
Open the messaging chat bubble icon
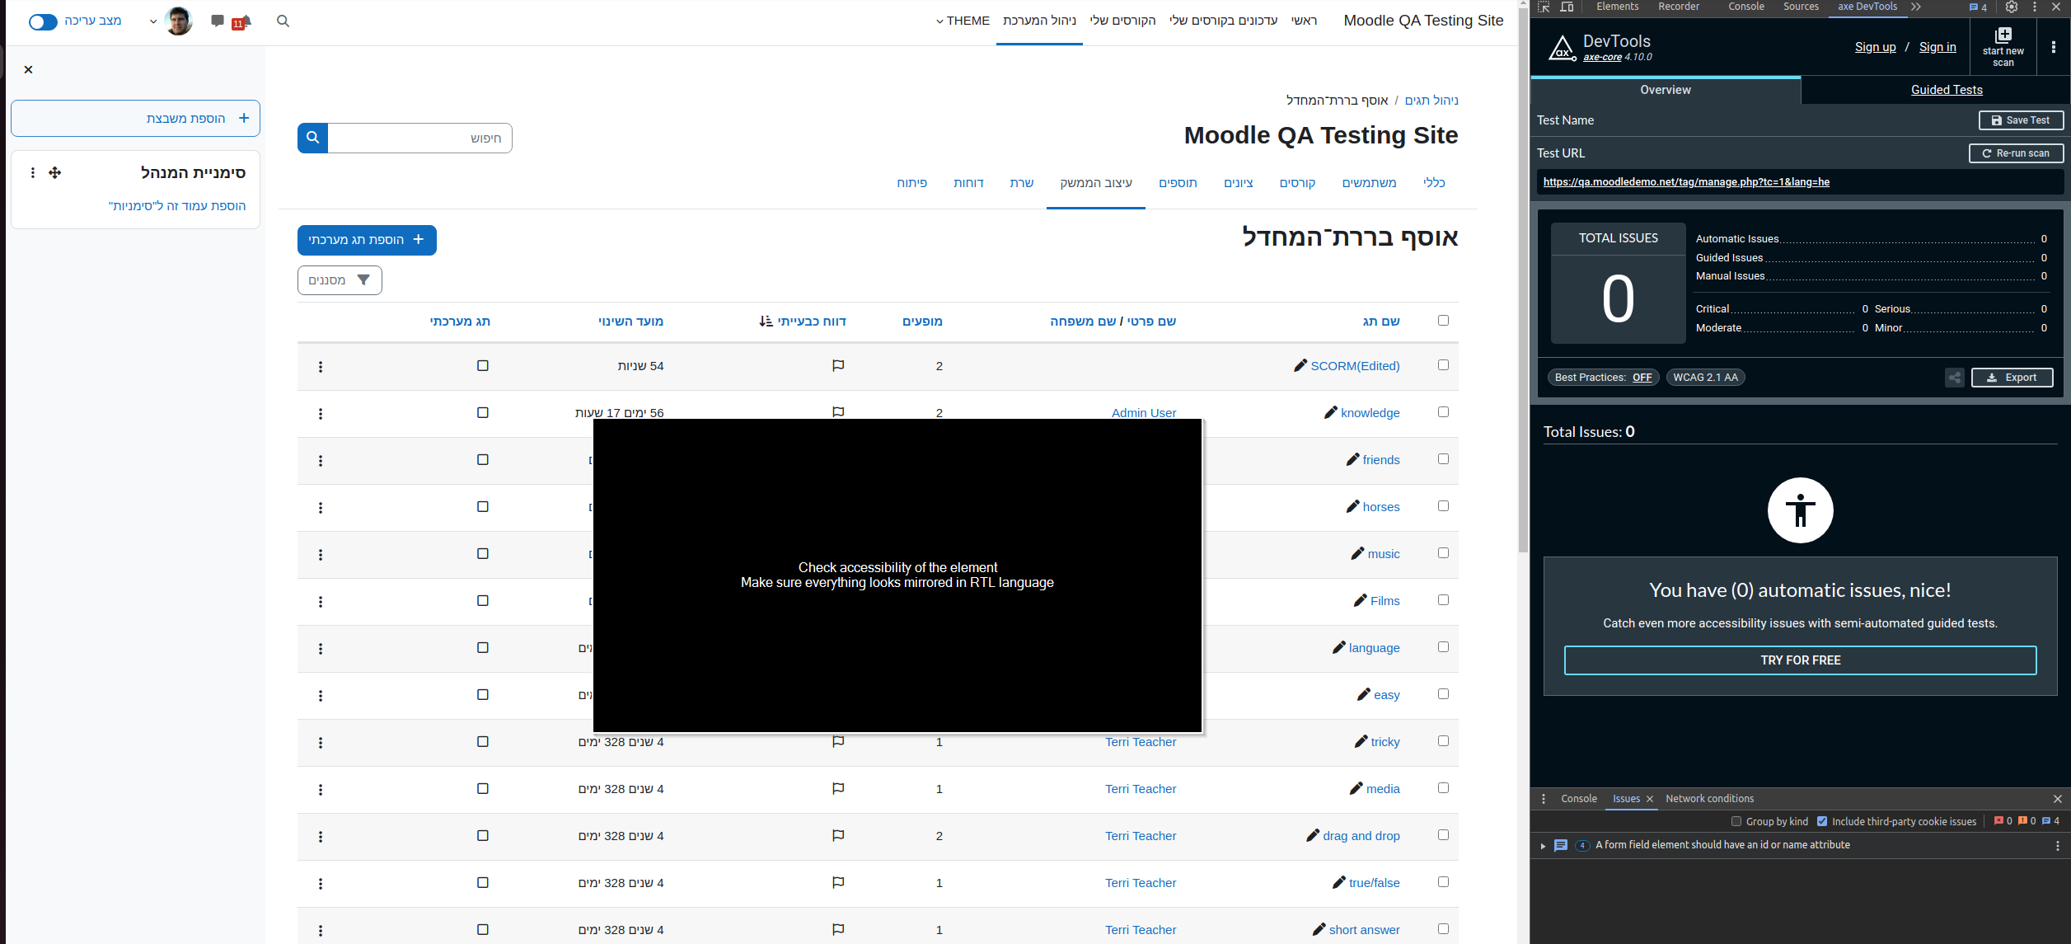coord(217,21)
